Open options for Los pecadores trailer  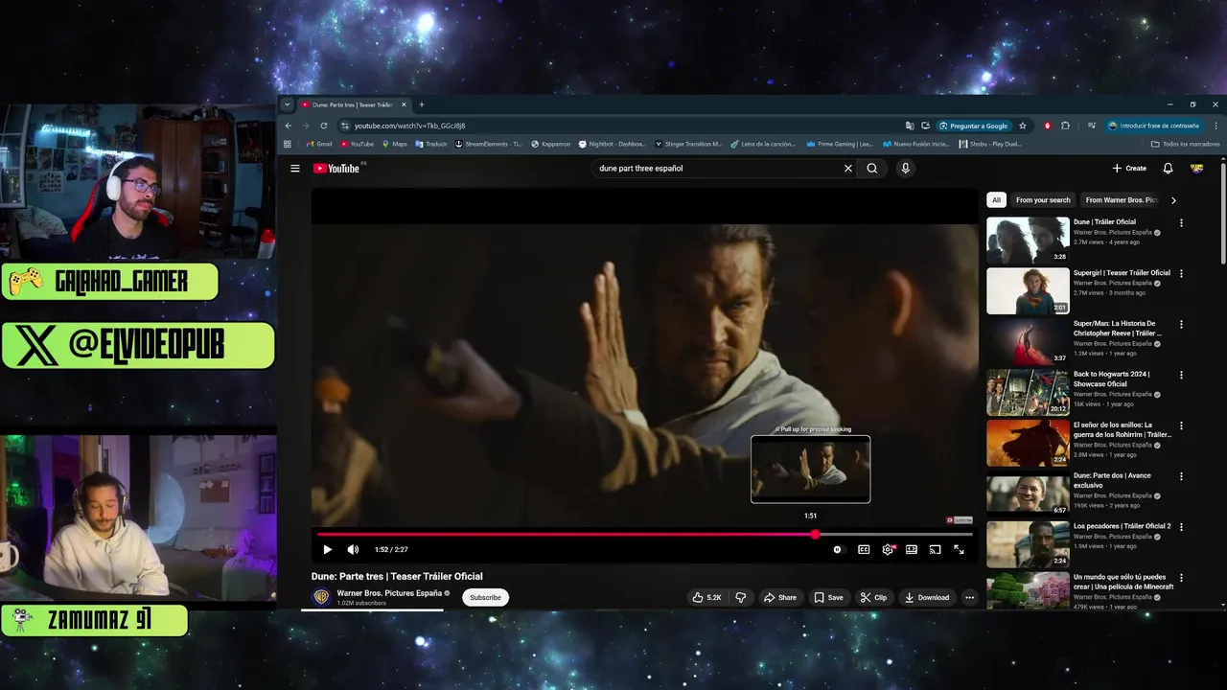1181,528
